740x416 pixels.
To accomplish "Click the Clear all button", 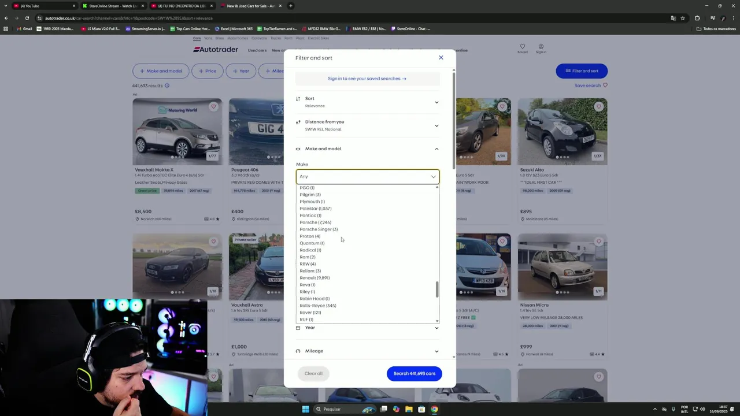I will (313, 373).
